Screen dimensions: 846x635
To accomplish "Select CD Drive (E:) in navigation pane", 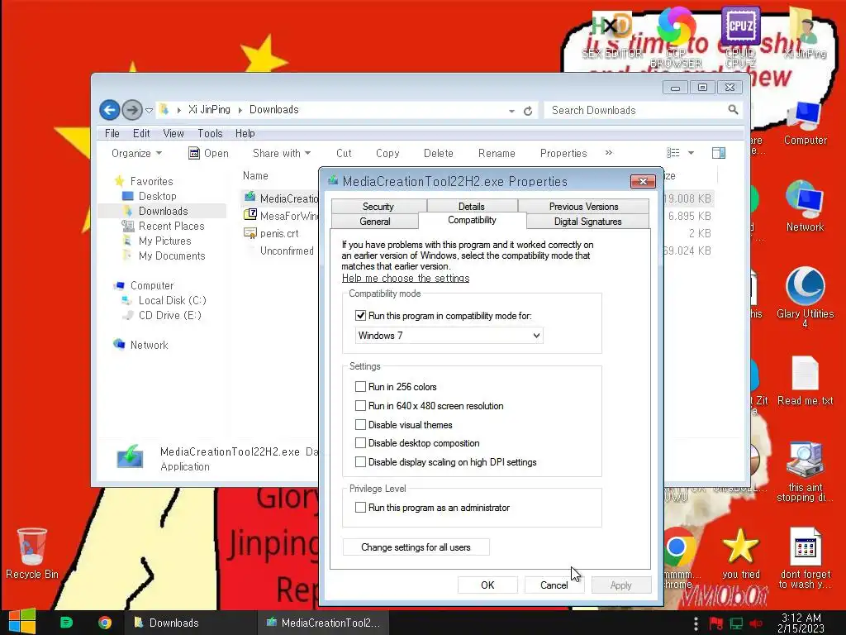I will pos(170,315).
